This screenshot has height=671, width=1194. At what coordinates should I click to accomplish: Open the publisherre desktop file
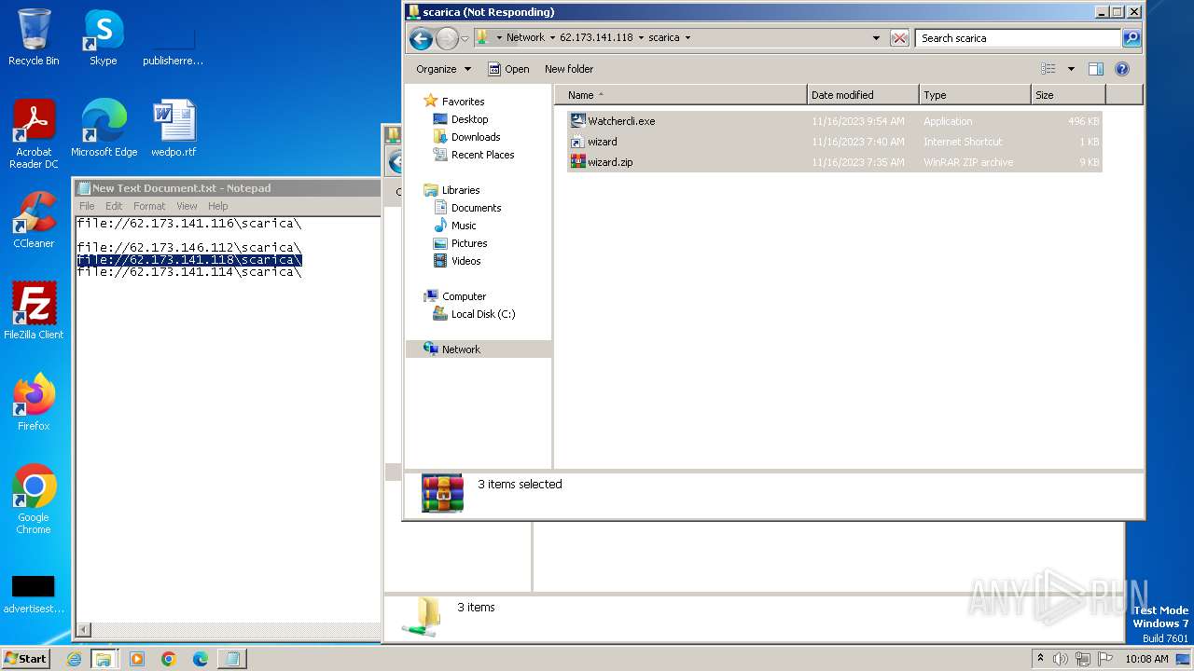point(174,45)
